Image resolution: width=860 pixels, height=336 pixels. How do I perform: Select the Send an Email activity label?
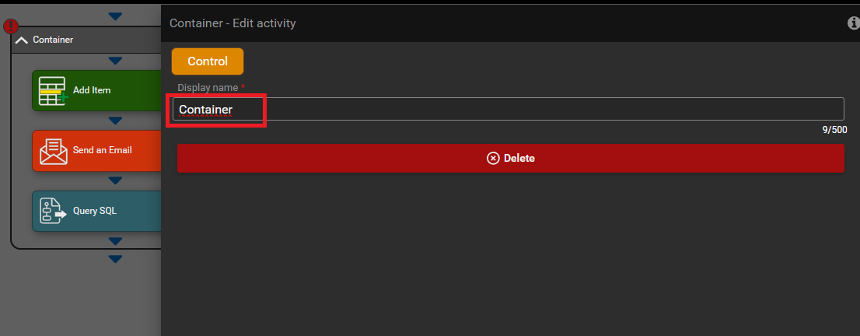(103, 150)
